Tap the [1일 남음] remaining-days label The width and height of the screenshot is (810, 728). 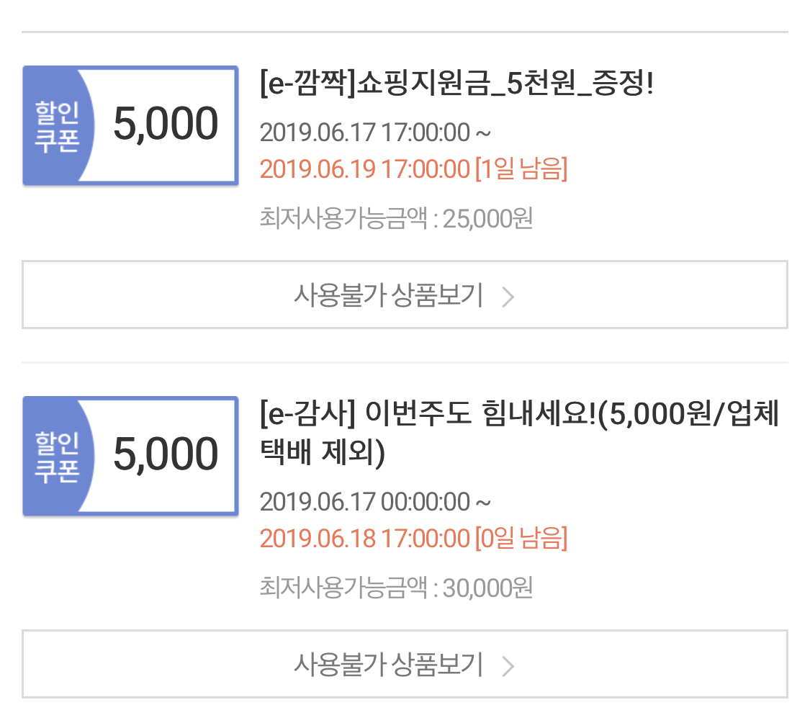tap(521, 169)
